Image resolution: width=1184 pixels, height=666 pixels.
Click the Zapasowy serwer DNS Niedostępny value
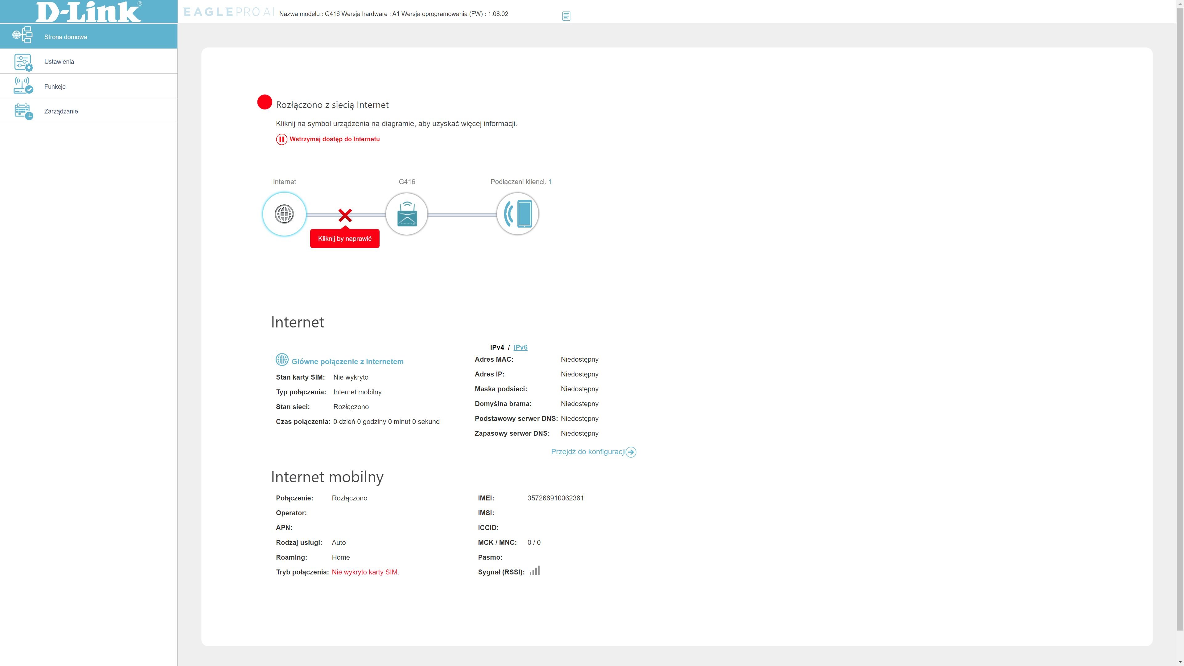coord(580,434)
